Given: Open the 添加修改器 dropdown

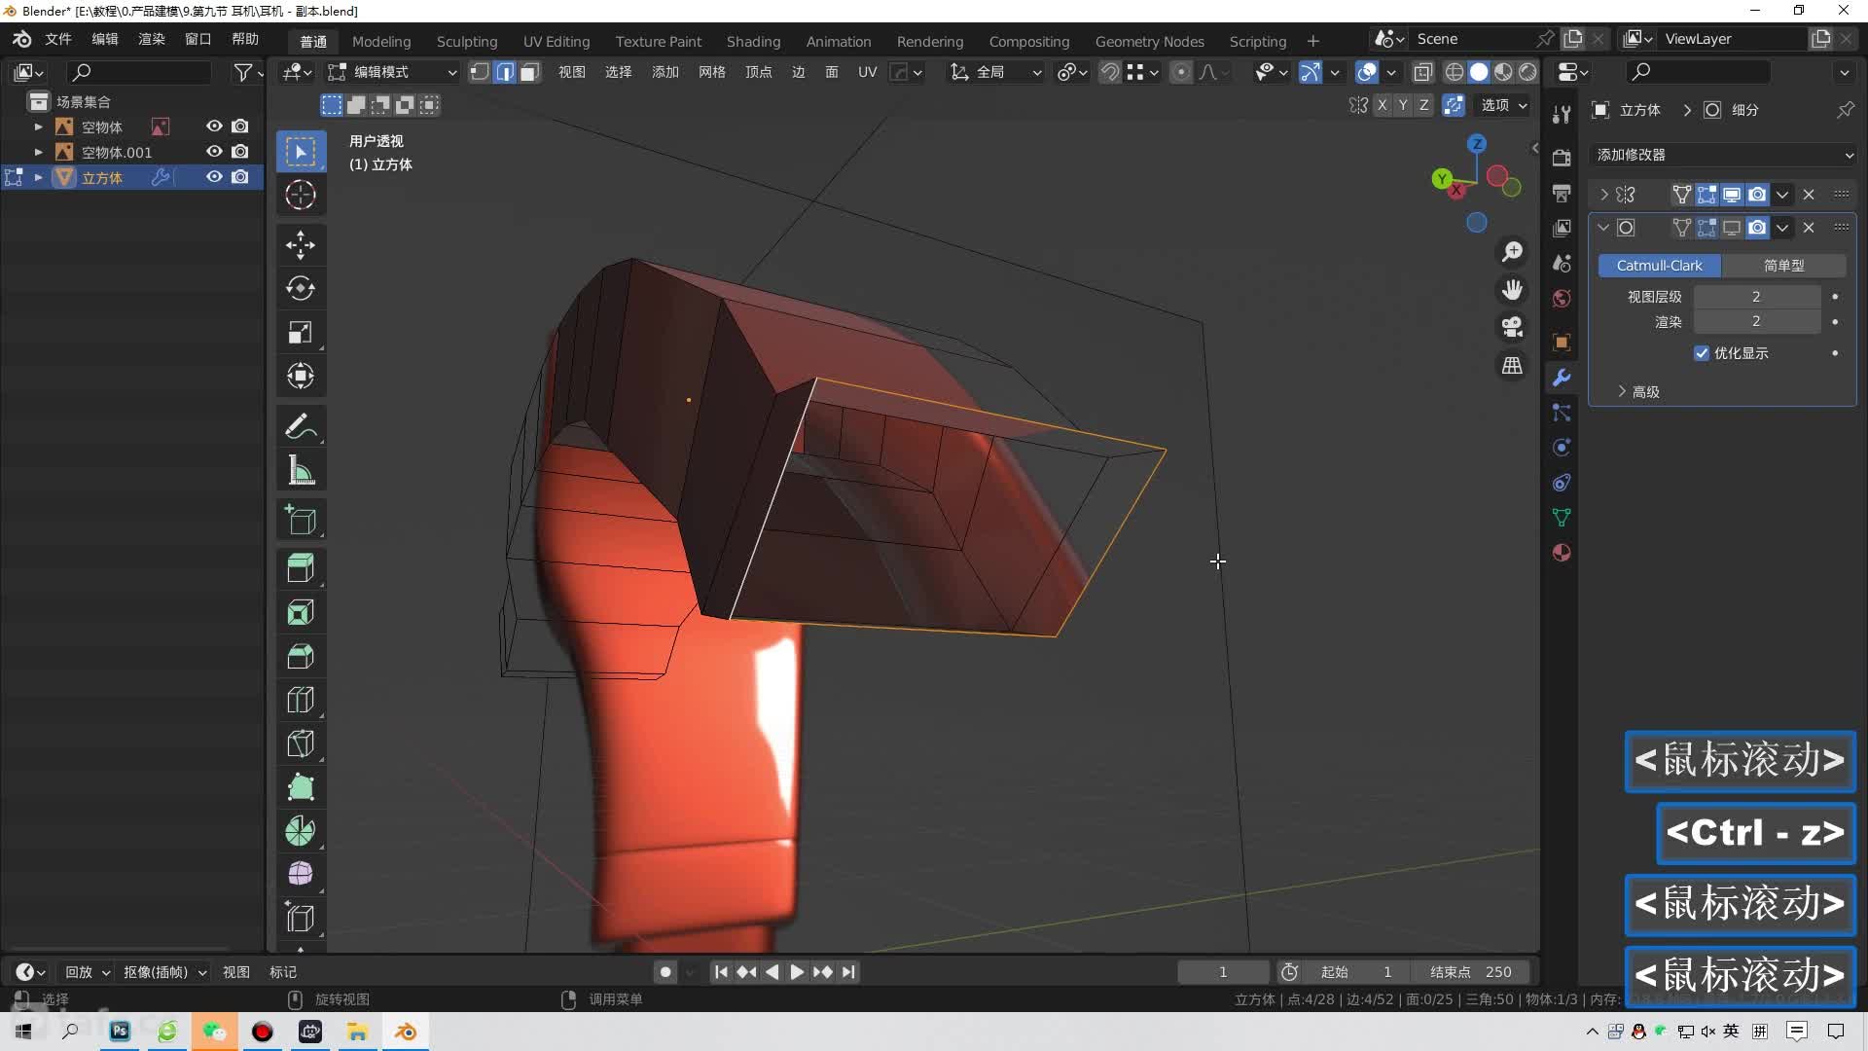Looking at the screenshot, I should point(1723,155).
